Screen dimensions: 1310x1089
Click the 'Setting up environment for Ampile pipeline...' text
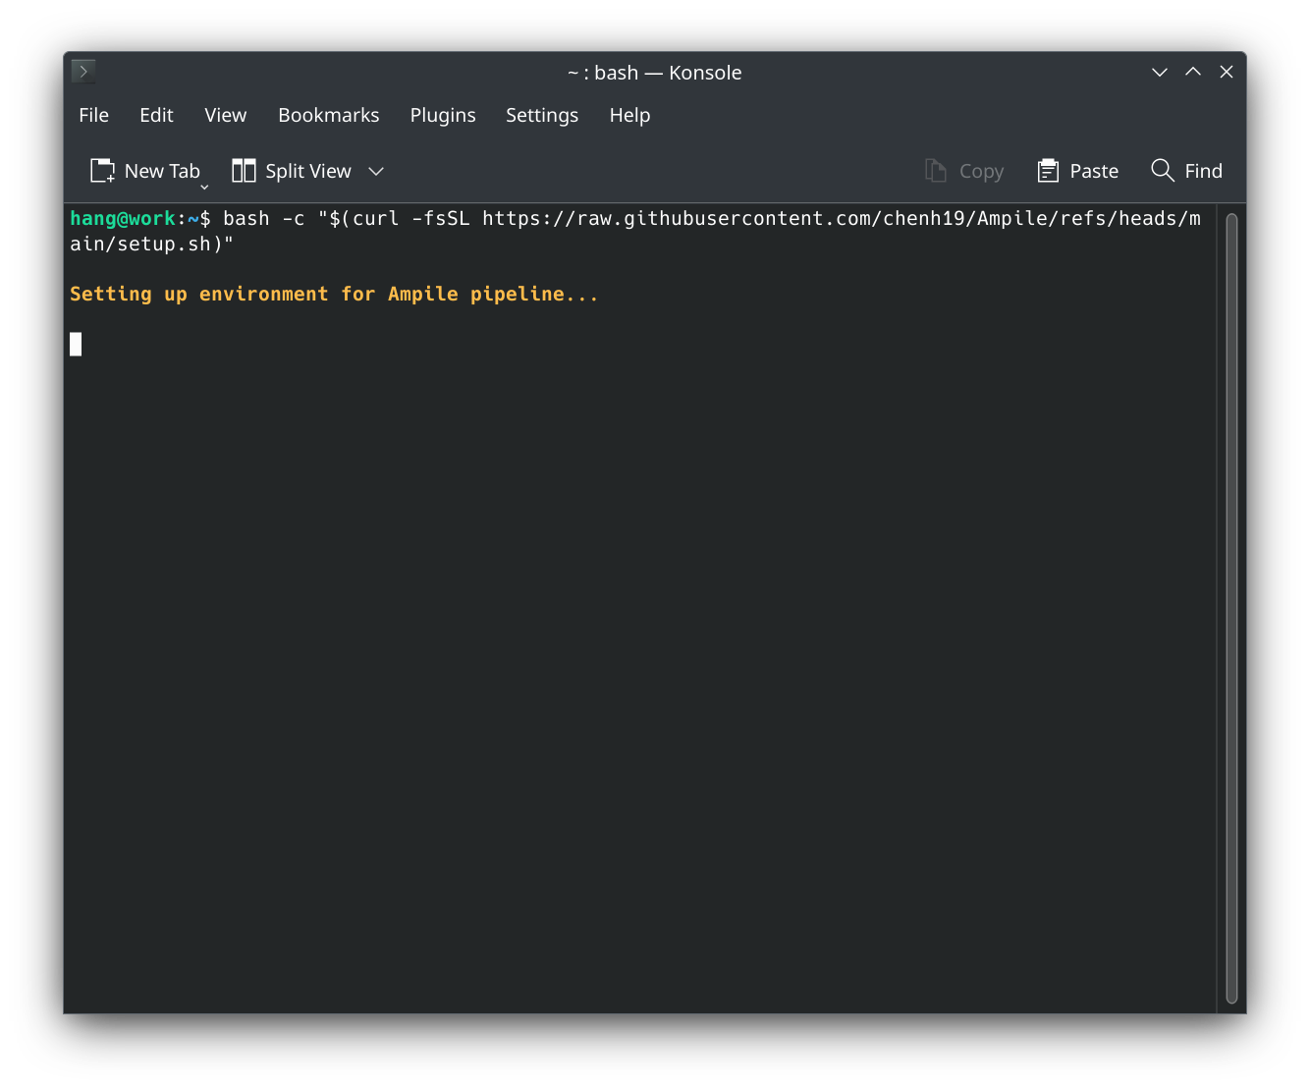334,294
